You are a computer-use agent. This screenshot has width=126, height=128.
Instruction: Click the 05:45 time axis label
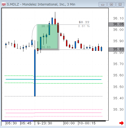coord(26,123)
